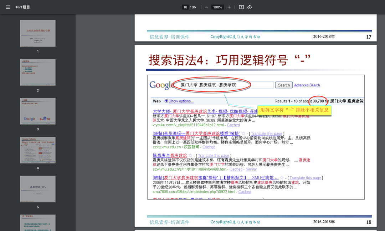Click page number 18 in slide footer
The height and width of the screenshot is (231, 385).
click(369, 222)
